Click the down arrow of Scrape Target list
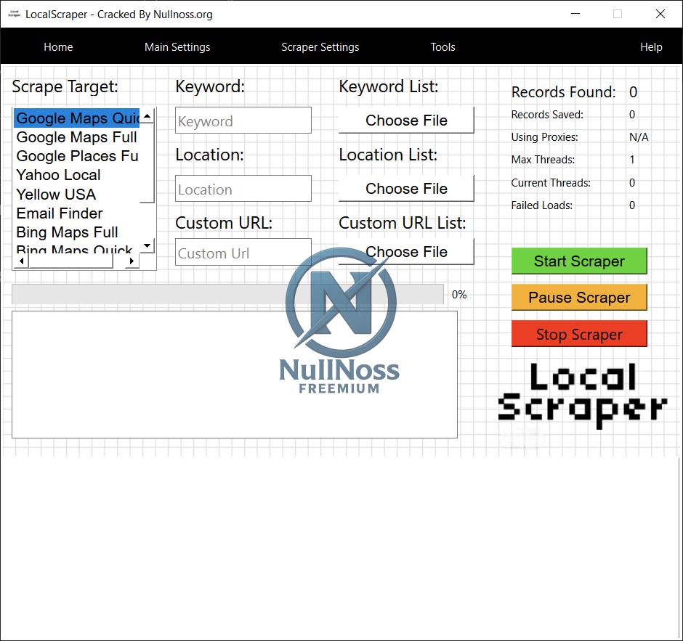Viewport: 683px width, 641px height. (x=147, y=246)
